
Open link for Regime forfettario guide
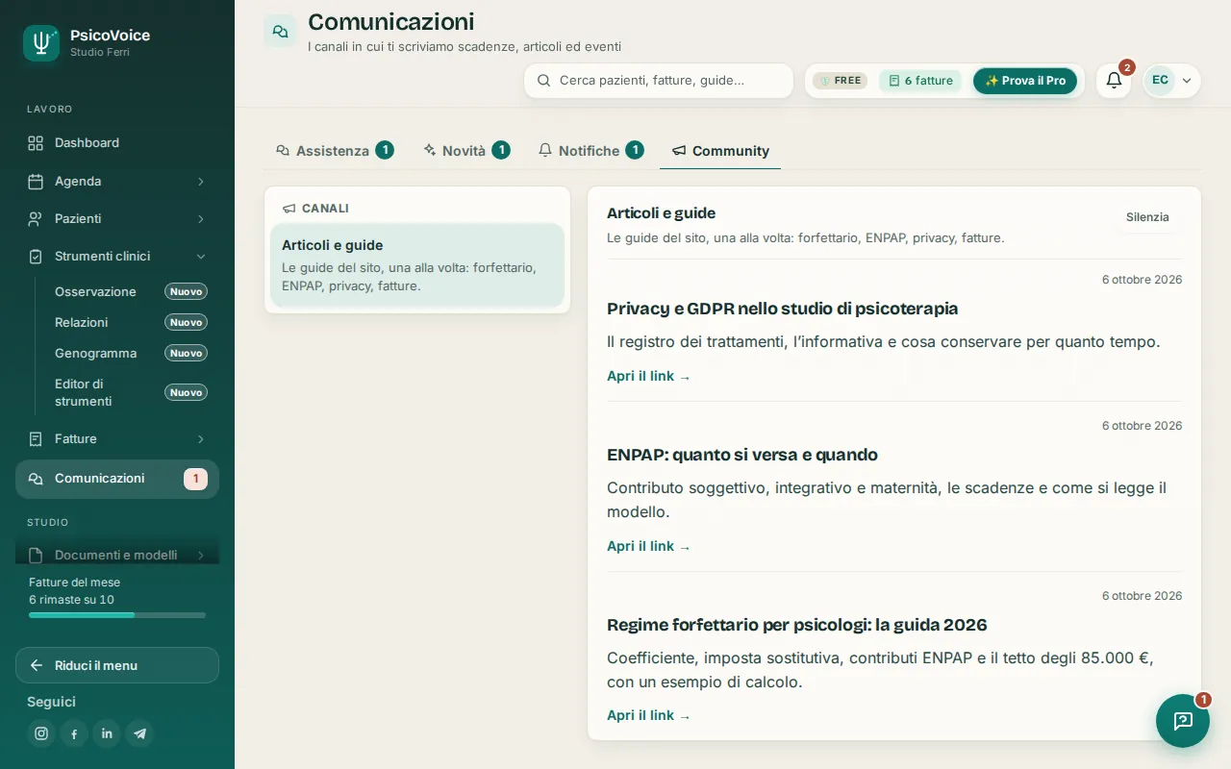(x=649, y=716)
